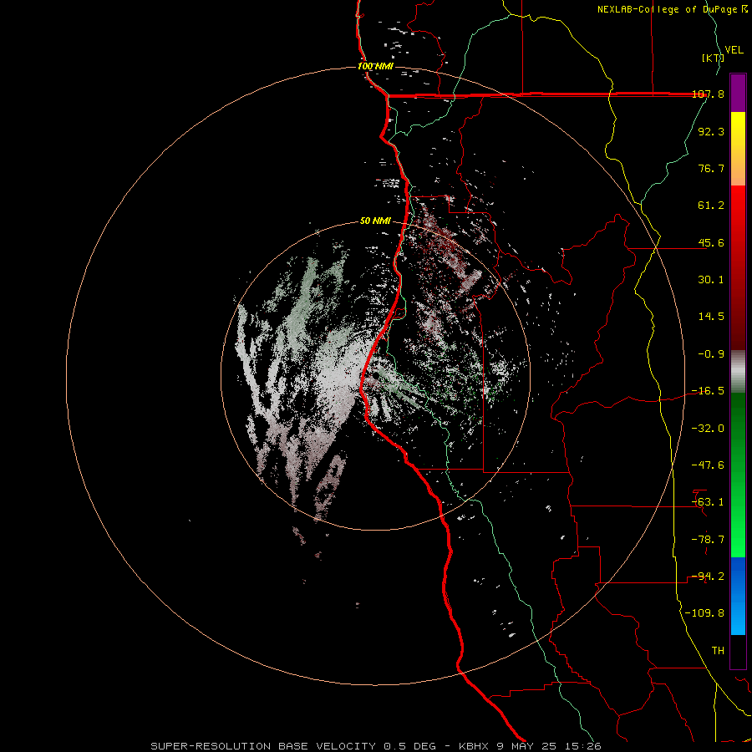Click the 9 MAY 25 date text
Viewport: 752px width, 752px height.
pos(527,746)
